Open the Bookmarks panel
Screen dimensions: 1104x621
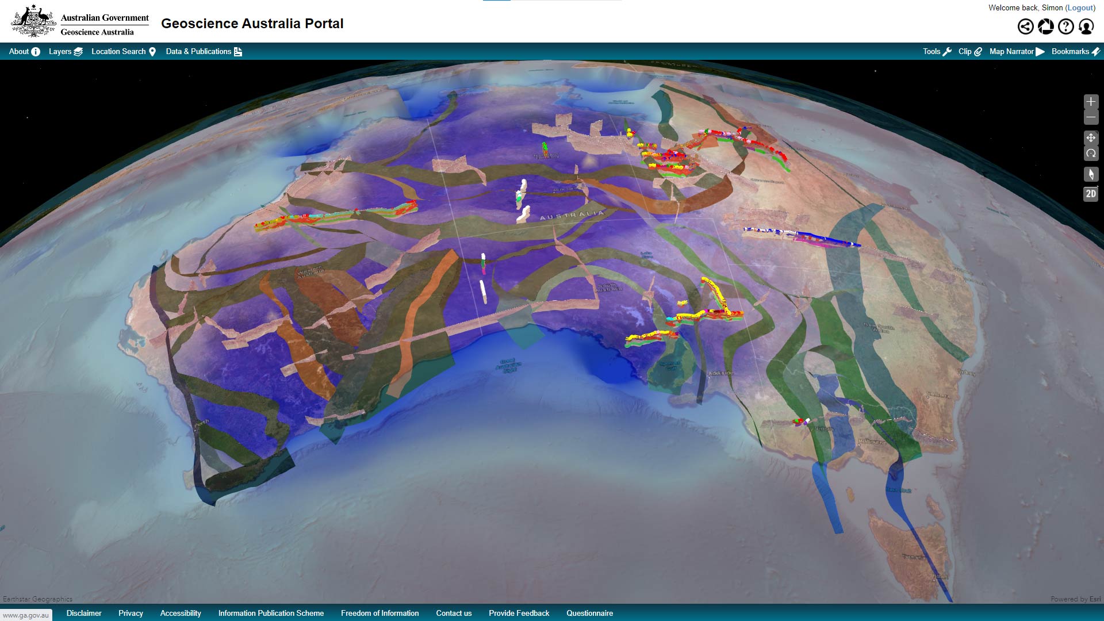click(1075, 52)
